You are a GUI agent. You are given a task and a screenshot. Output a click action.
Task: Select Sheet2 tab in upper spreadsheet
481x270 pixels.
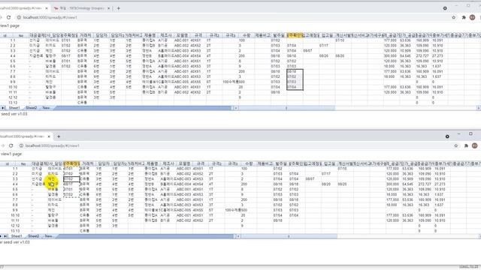(32, 108)
